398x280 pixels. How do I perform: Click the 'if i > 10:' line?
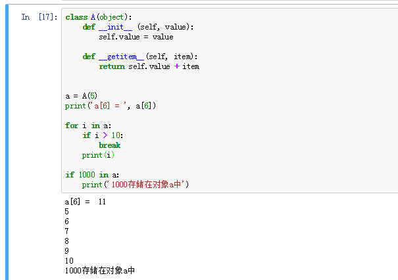(x=103, y=135)
